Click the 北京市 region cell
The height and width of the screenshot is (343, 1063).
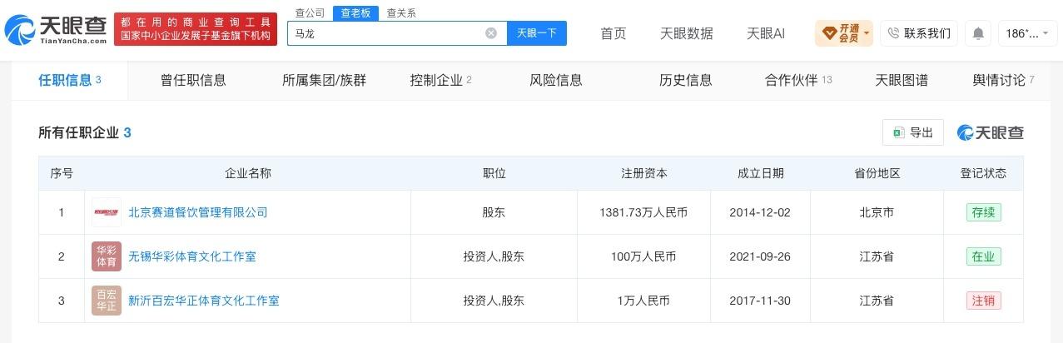click(x=877, y=212)
